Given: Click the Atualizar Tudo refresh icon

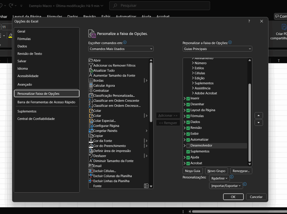Looking at the screenshot, I should 91,71.
